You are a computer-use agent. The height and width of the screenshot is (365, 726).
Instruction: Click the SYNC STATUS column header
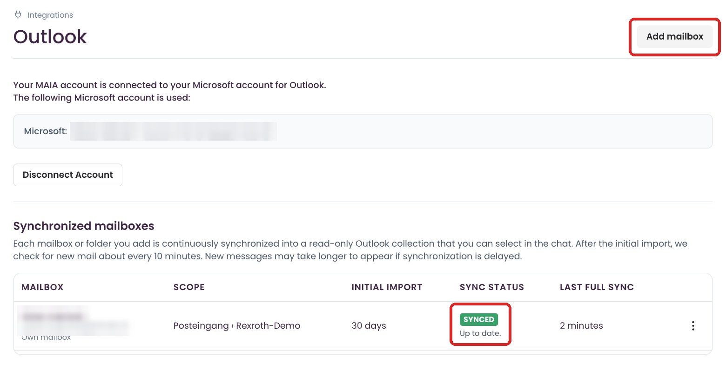pos(492,287)
